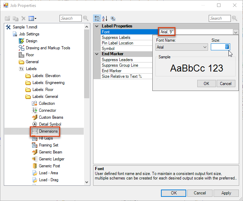Select the Sample 1.mmdl root node icon
The image size is (243, 201).
[8, 27]
